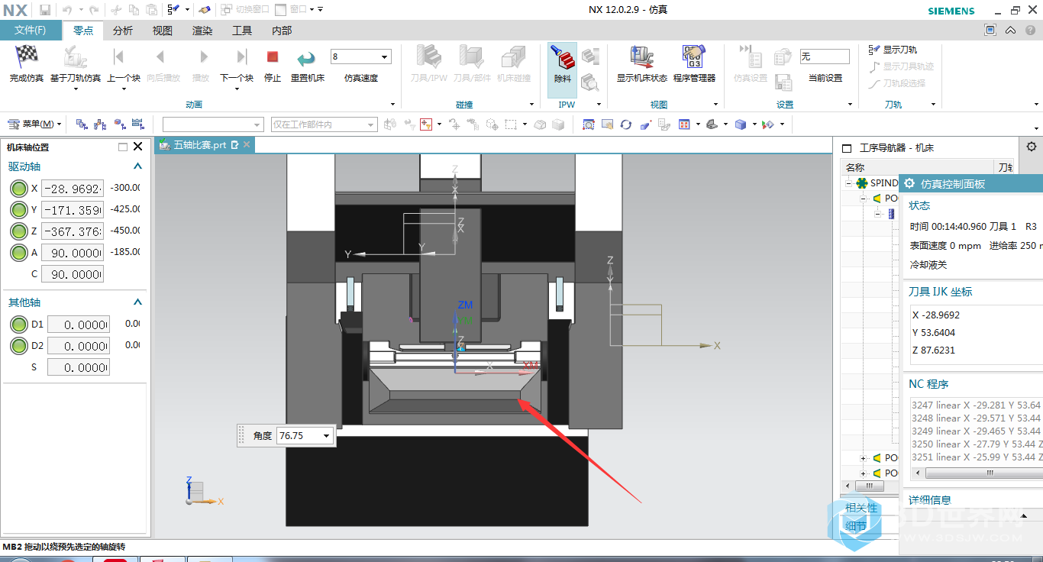This screenshot has width=1043, height=562.
Task: Collapse the 其他轴 section
Action: pos(138,302)
